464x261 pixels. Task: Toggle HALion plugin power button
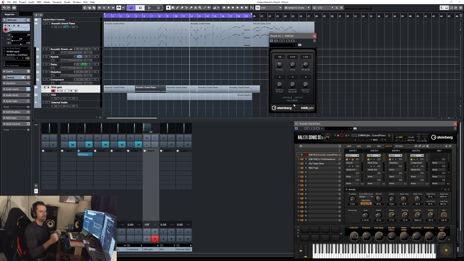point(296,128)
